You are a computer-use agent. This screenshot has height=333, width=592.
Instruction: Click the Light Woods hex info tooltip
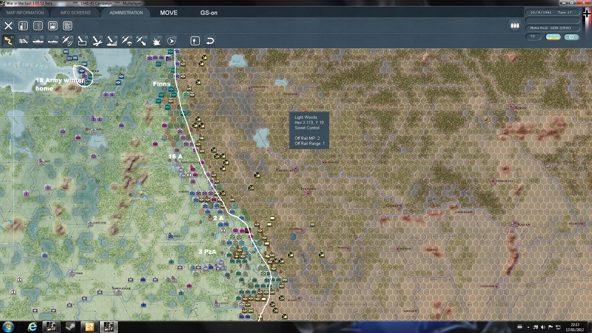[x=309, y=130]
